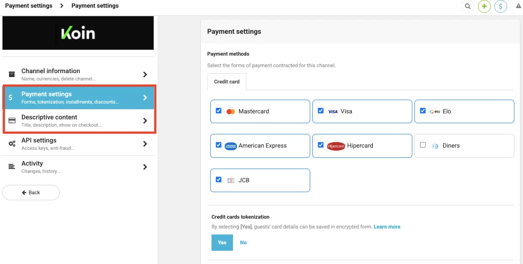The height and width of the screenshot is (264, 523).
Task: Click 'Access keys, anti-fraud...' subtitle text
Action: click(48, 148)
